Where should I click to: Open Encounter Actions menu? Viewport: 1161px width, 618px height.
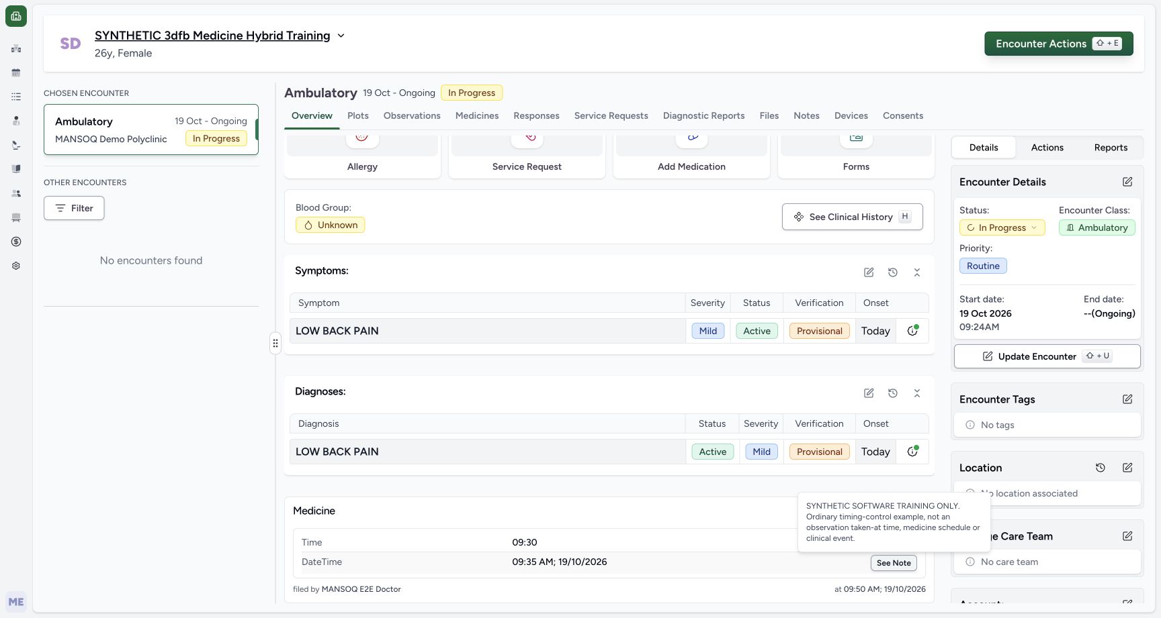pos(1059,44)
